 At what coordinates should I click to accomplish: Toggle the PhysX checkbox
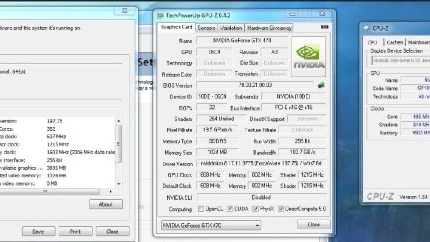click(x=255, y=209)
